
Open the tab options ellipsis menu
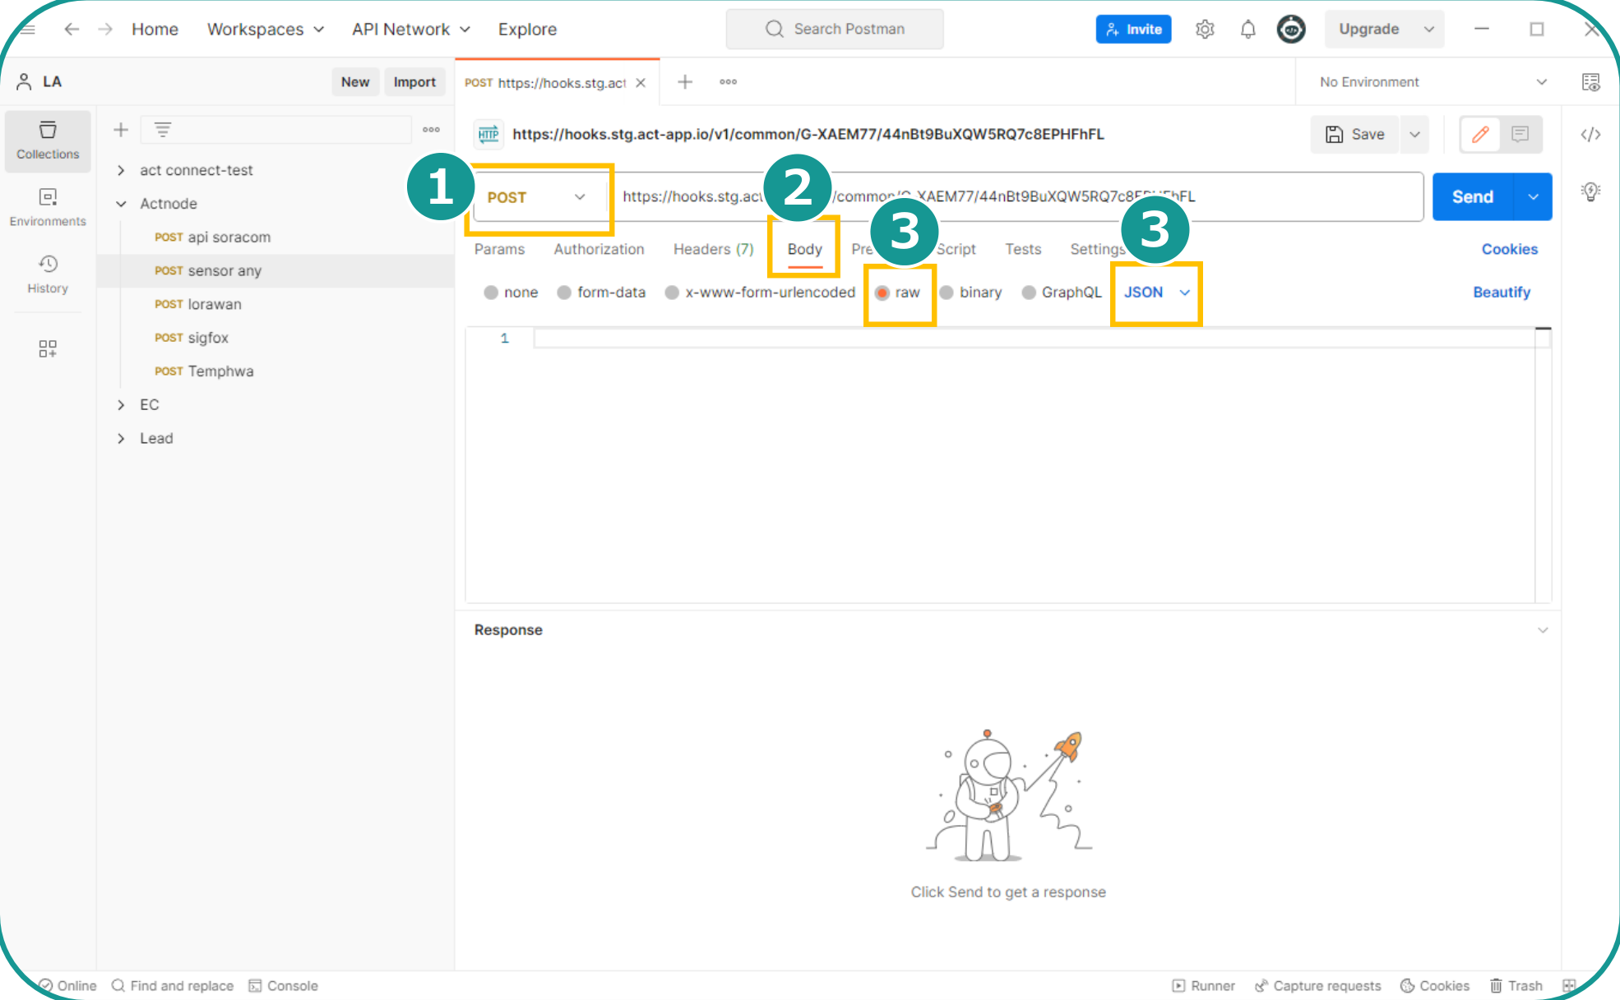coord(728,81)
